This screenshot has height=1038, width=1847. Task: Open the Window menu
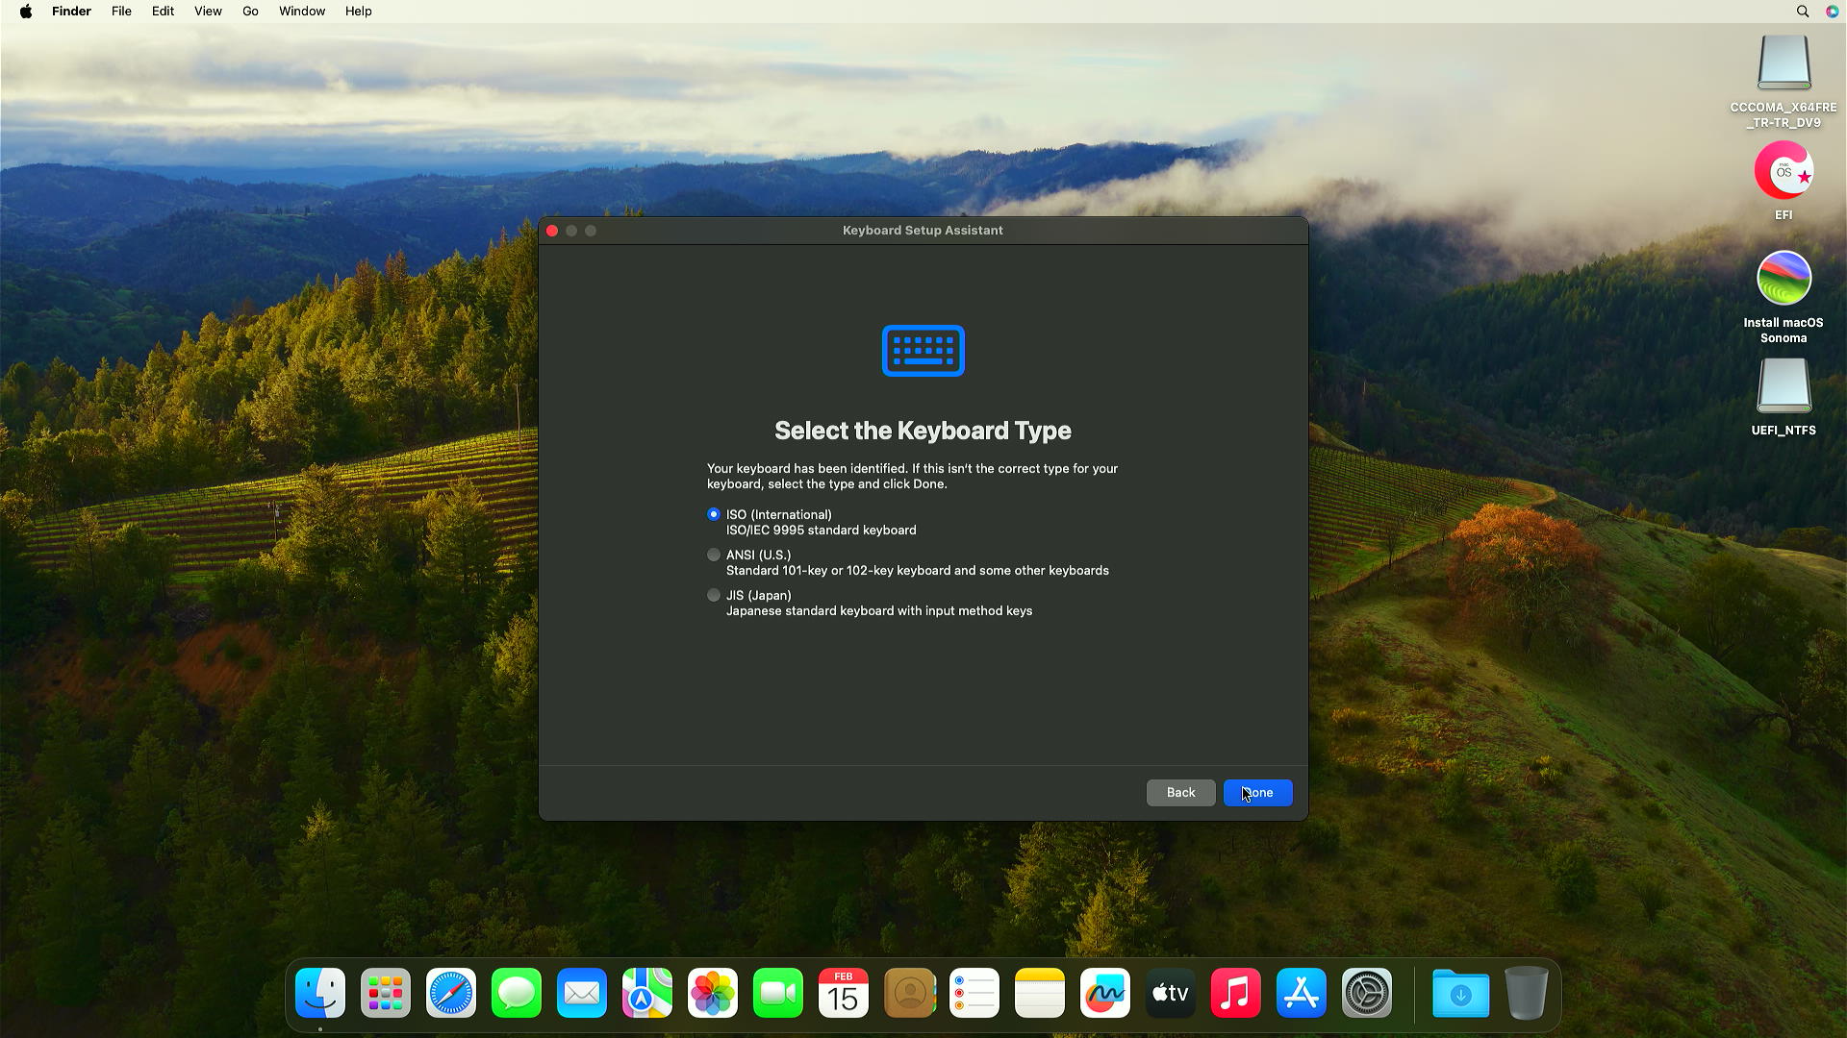click(302, 12)
